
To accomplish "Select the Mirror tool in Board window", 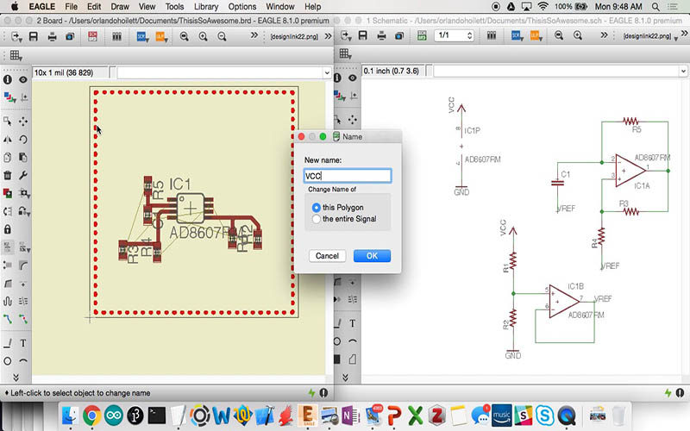I will [x=8, y=139].
